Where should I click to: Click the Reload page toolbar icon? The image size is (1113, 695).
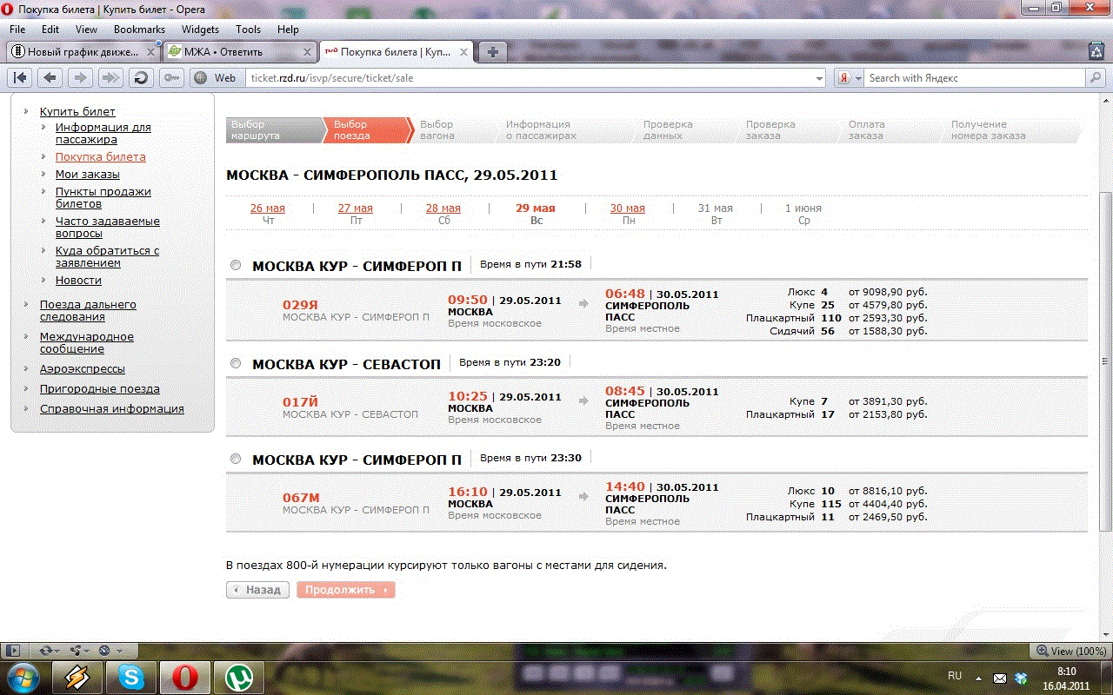(x=139, y=77)
